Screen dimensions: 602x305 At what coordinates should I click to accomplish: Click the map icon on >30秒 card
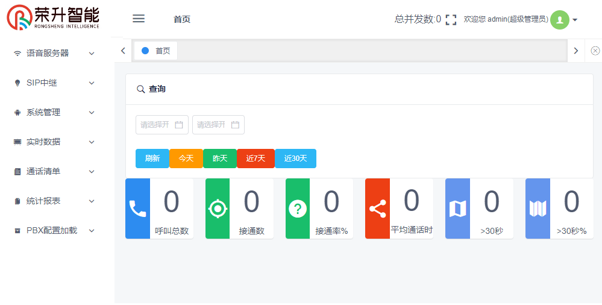pyautogui.click(x=457, y=209)
